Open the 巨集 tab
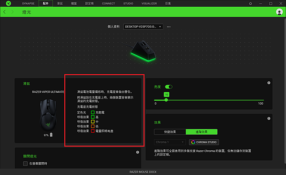The height and width of the screenshot is (175, 286). 168,3
